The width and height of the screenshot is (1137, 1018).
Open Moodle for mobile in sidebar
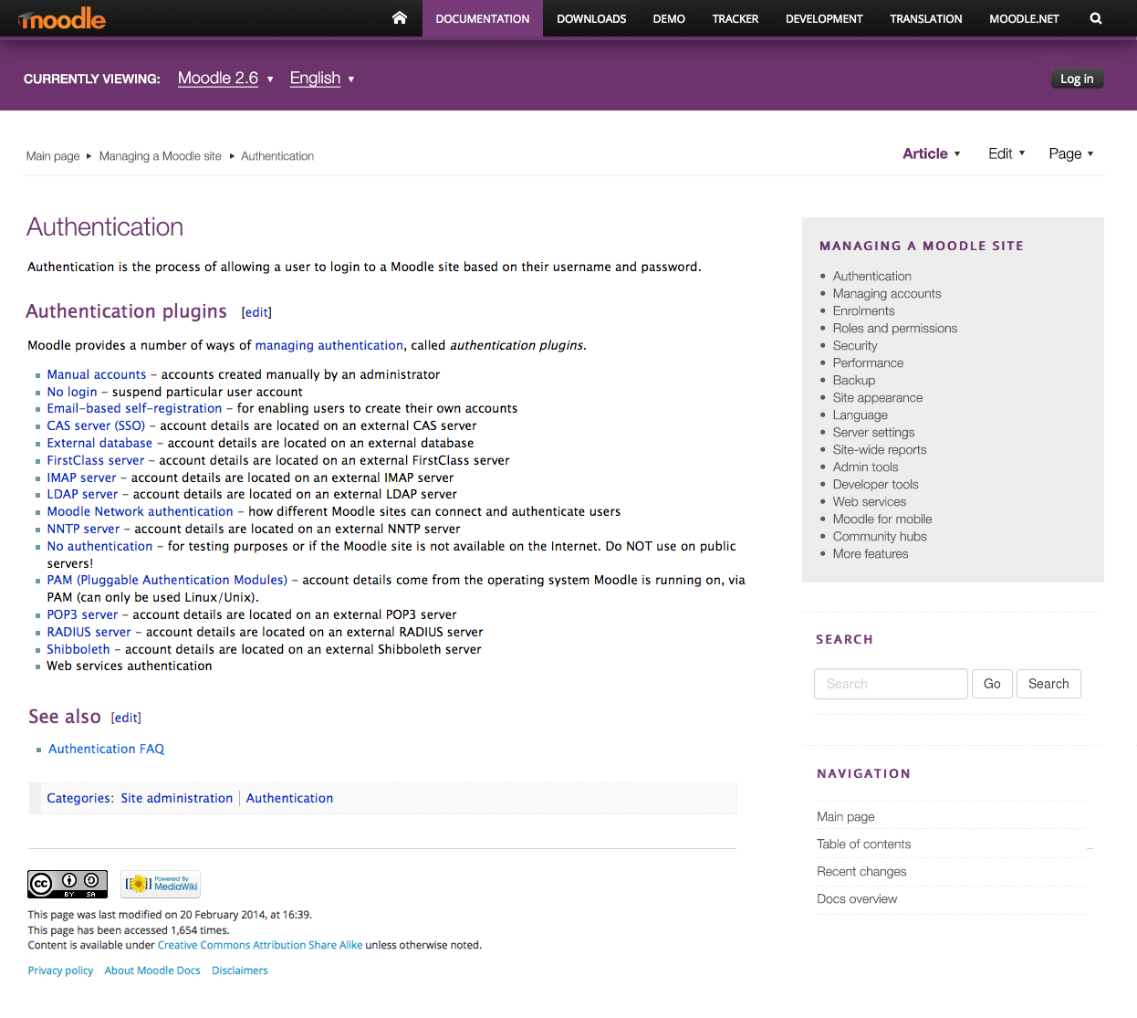(x=882, y=519)
